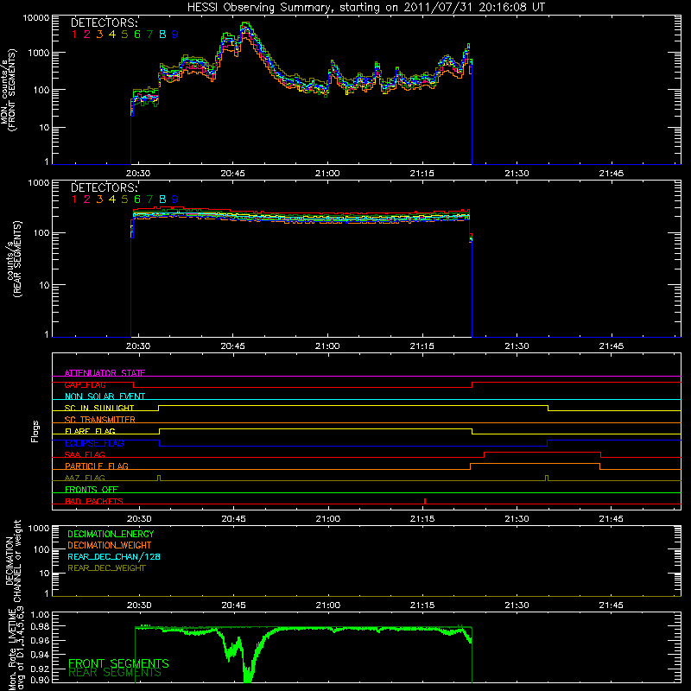This screenshot has width=691, height=691.
Task: Click dark green detector 7 in the front segments legend
Action: [x=149, y=35]
